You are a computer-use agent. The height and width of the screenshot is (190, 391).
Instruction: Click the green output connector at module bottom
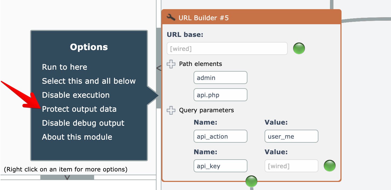click(251, 181)
